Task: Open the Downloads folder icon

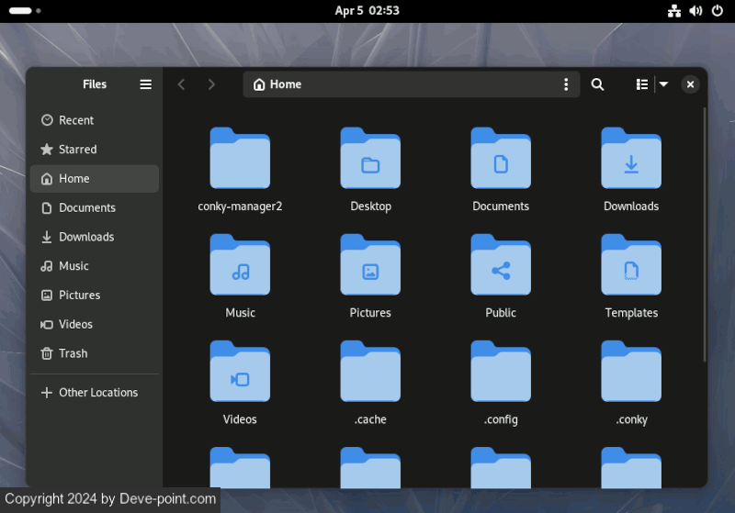Action: pos(631,160)
